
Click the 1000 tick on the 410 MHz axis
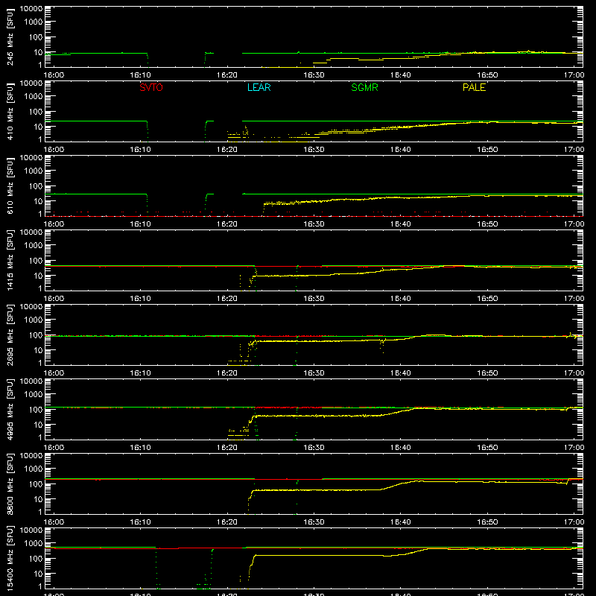pos(34,97)
